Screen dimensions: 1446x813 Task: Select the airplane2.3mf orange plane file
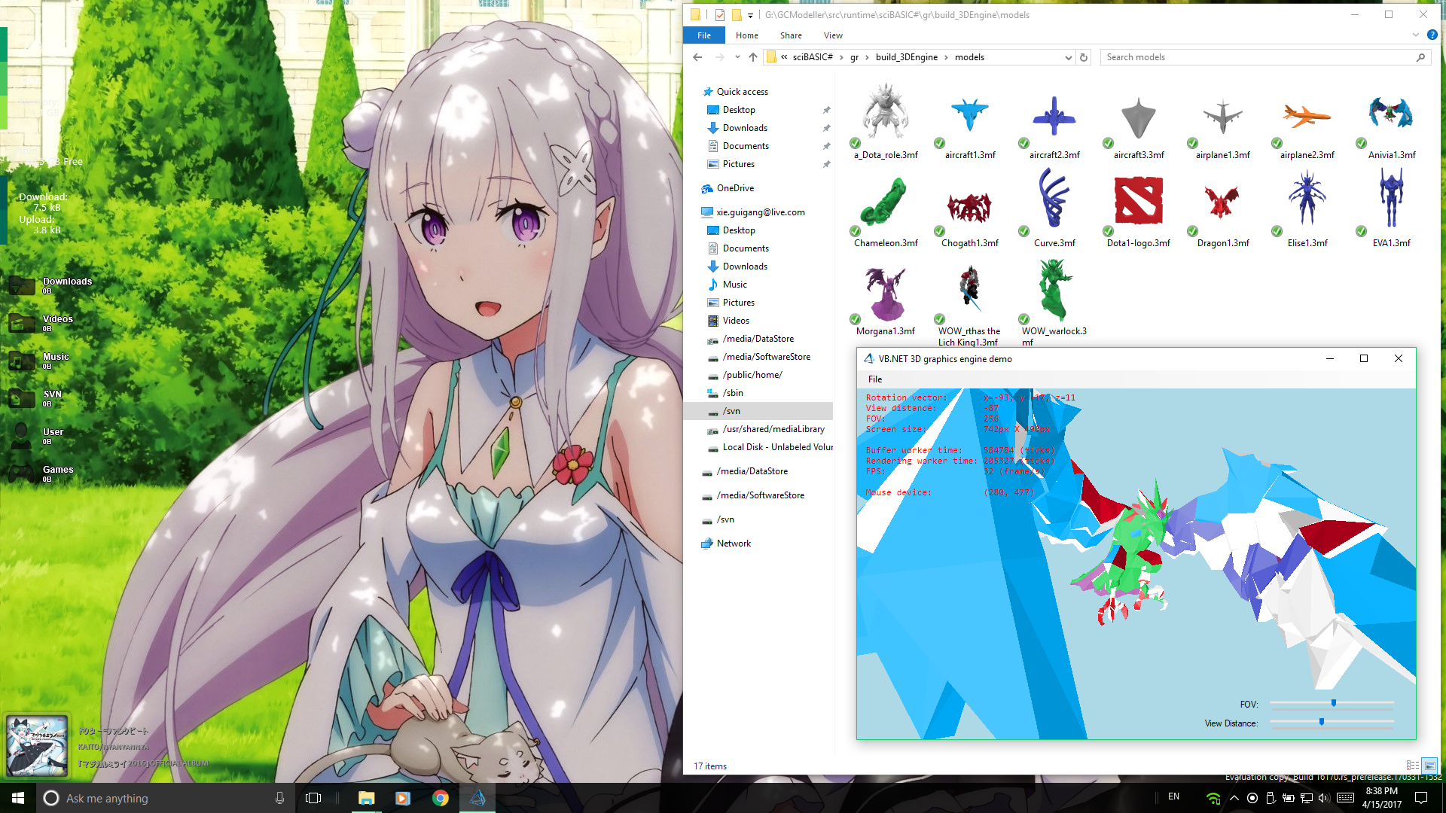(1307, 117)
